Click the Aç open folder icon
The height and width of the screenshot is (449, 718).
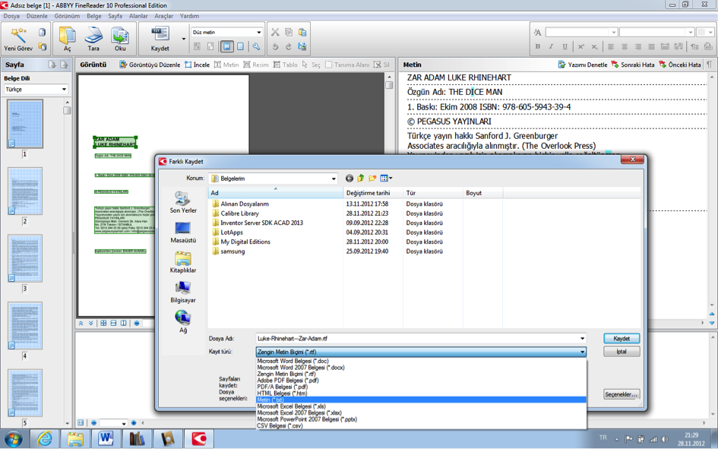tap(67, 35)
